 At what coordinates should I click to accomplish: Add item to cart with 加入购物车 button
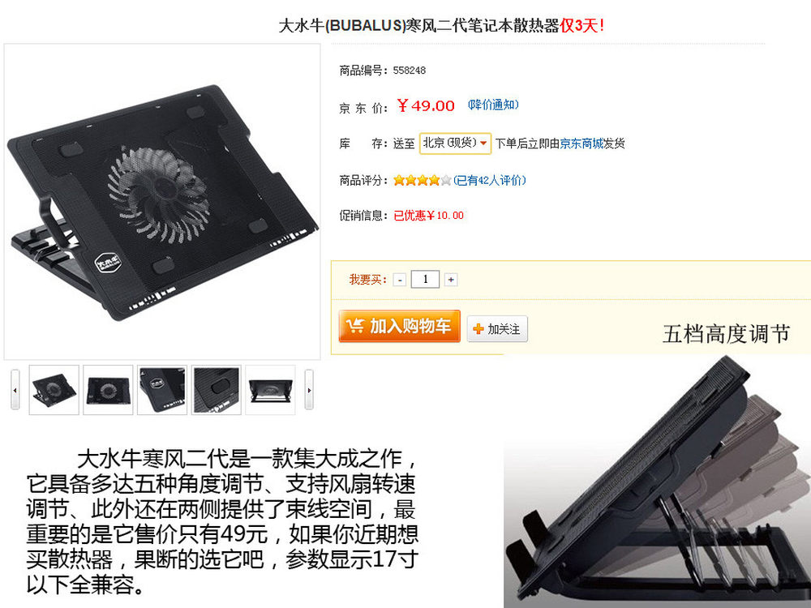point(399,326)
